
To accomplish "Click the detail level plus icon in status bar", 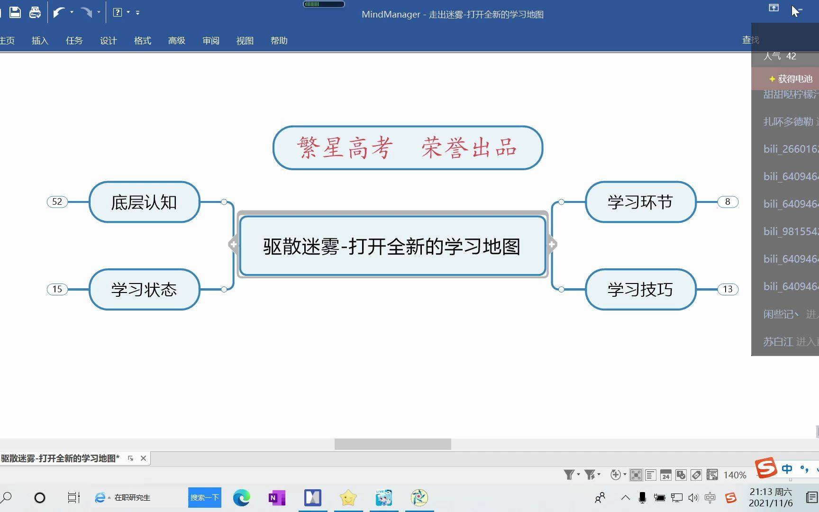I will pyautogui.click(x=615, y=475).
